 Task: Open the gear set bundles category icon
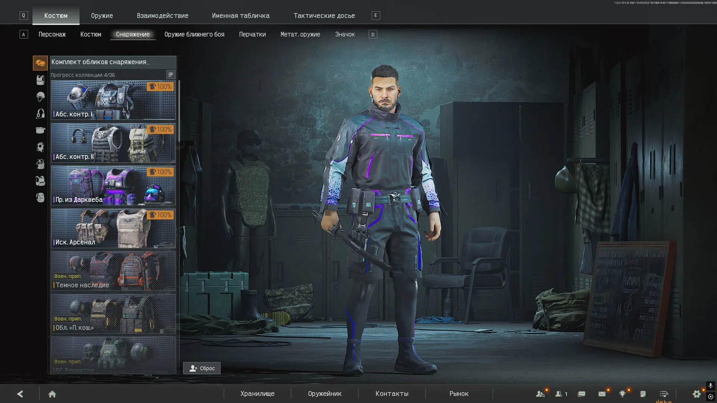tap(40, 63)
